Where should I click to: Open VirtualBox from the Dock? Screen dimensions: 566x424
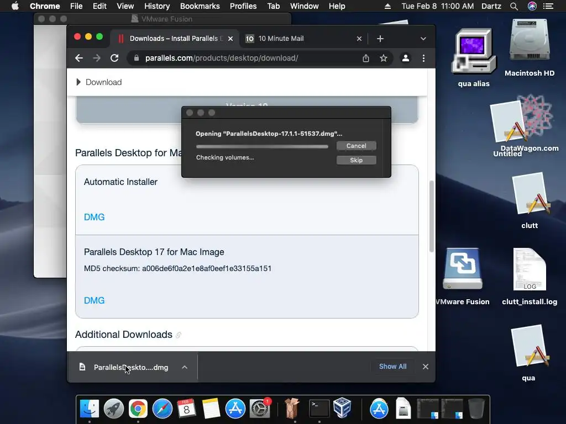tap(342, 408)
